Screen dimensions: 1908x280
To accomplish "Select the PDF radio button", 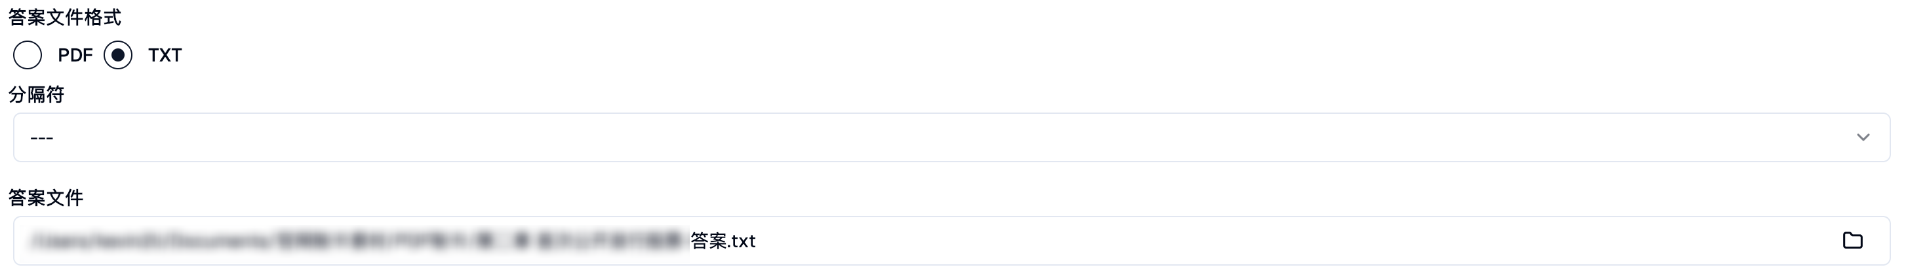I will tap(28, 56).
